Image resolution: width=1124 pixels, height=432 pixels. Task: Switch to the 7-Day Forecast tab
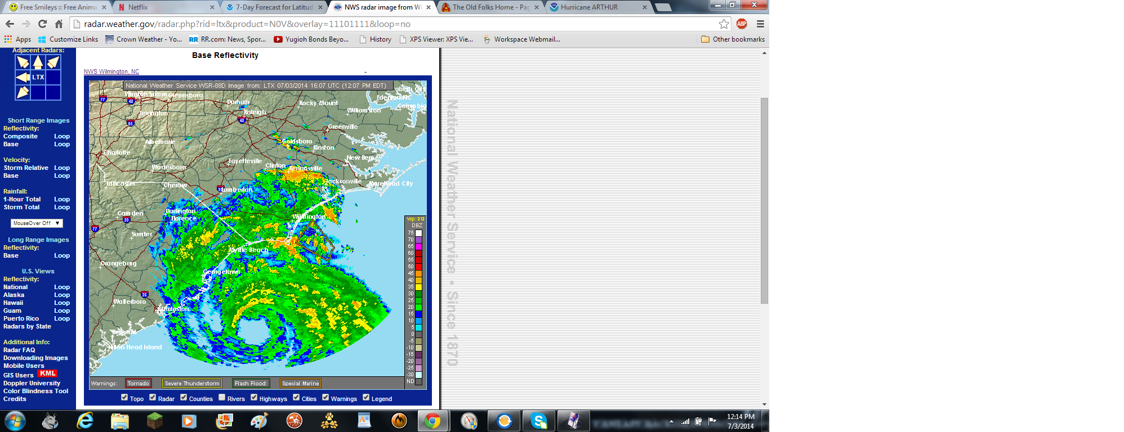[x=274, y=7]
